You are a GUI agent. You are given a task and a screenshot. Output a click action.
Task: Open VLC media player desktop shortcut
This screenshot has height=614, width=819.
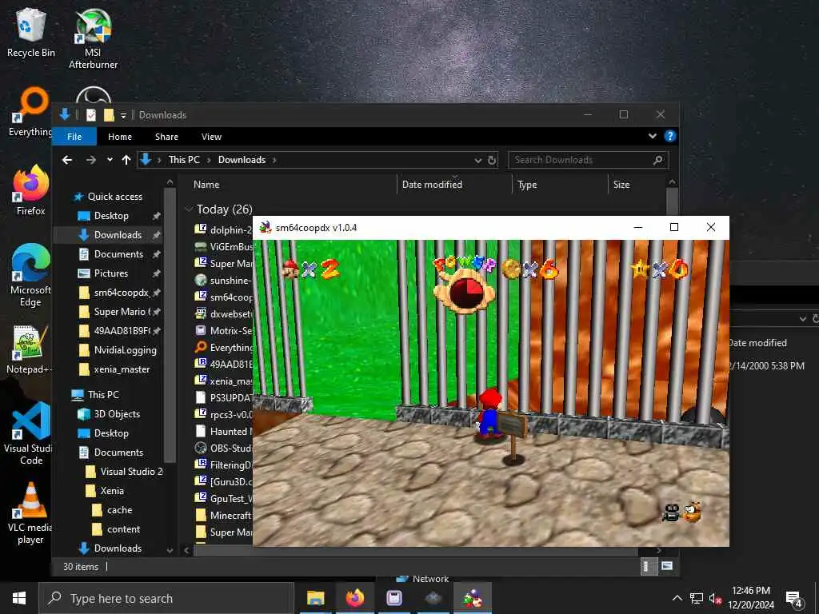coord(30,513)
